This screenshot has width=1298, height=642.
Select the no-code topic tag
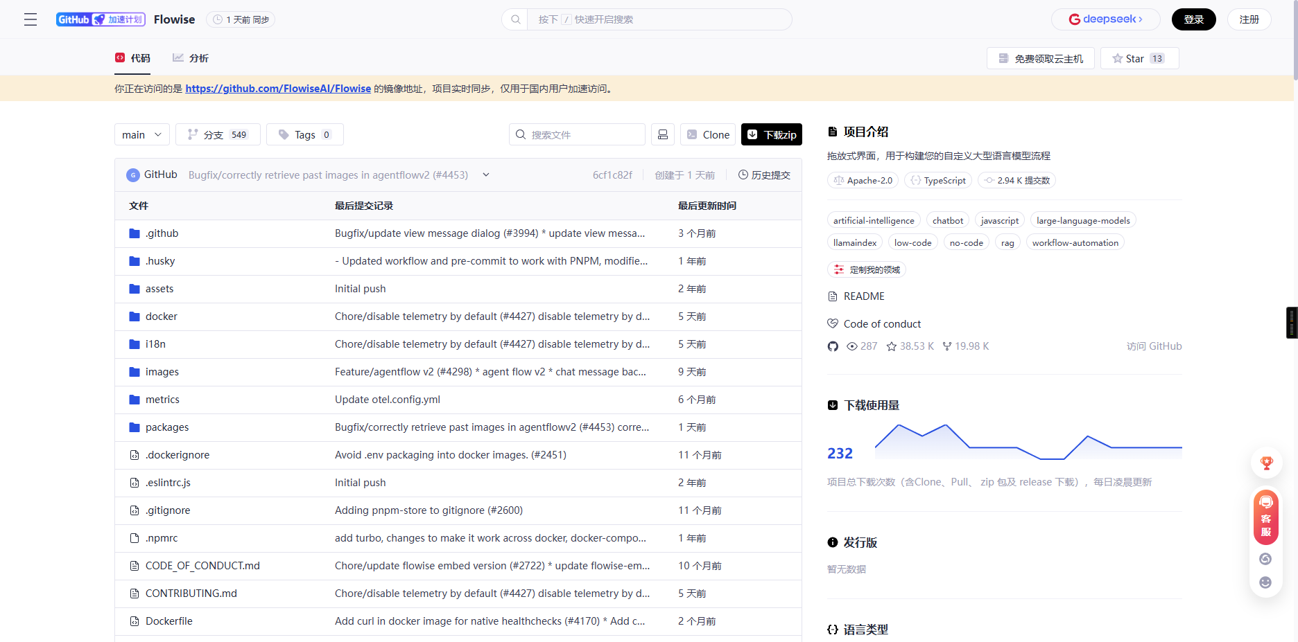pyautogui.click(x=967, y=242)
